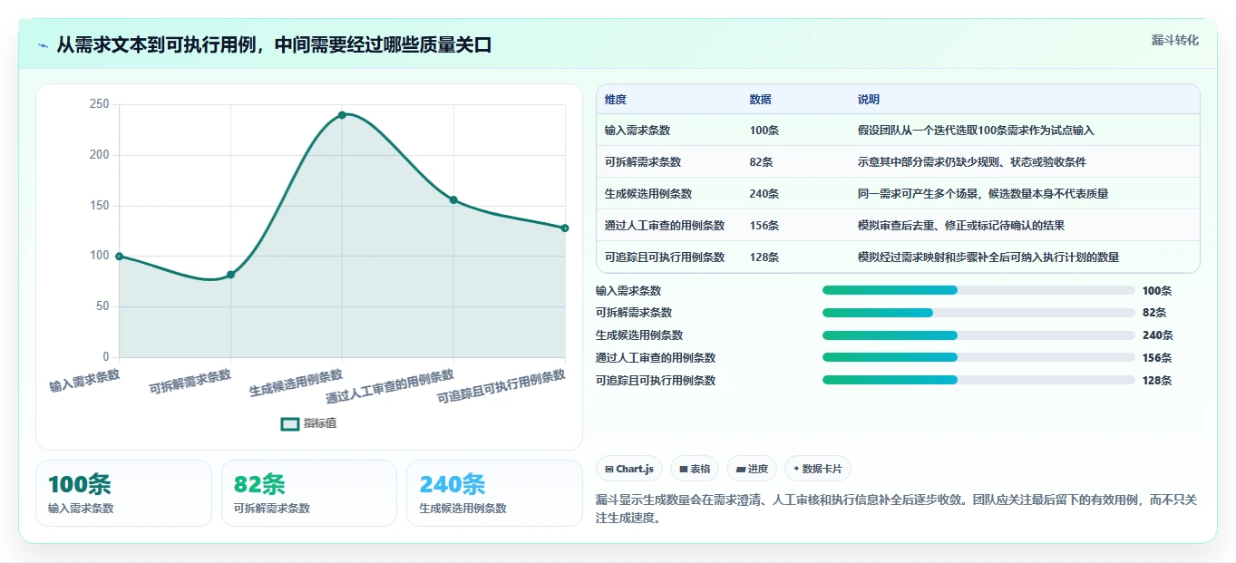Click the 100条 cell in the table

tap(764, 131)
